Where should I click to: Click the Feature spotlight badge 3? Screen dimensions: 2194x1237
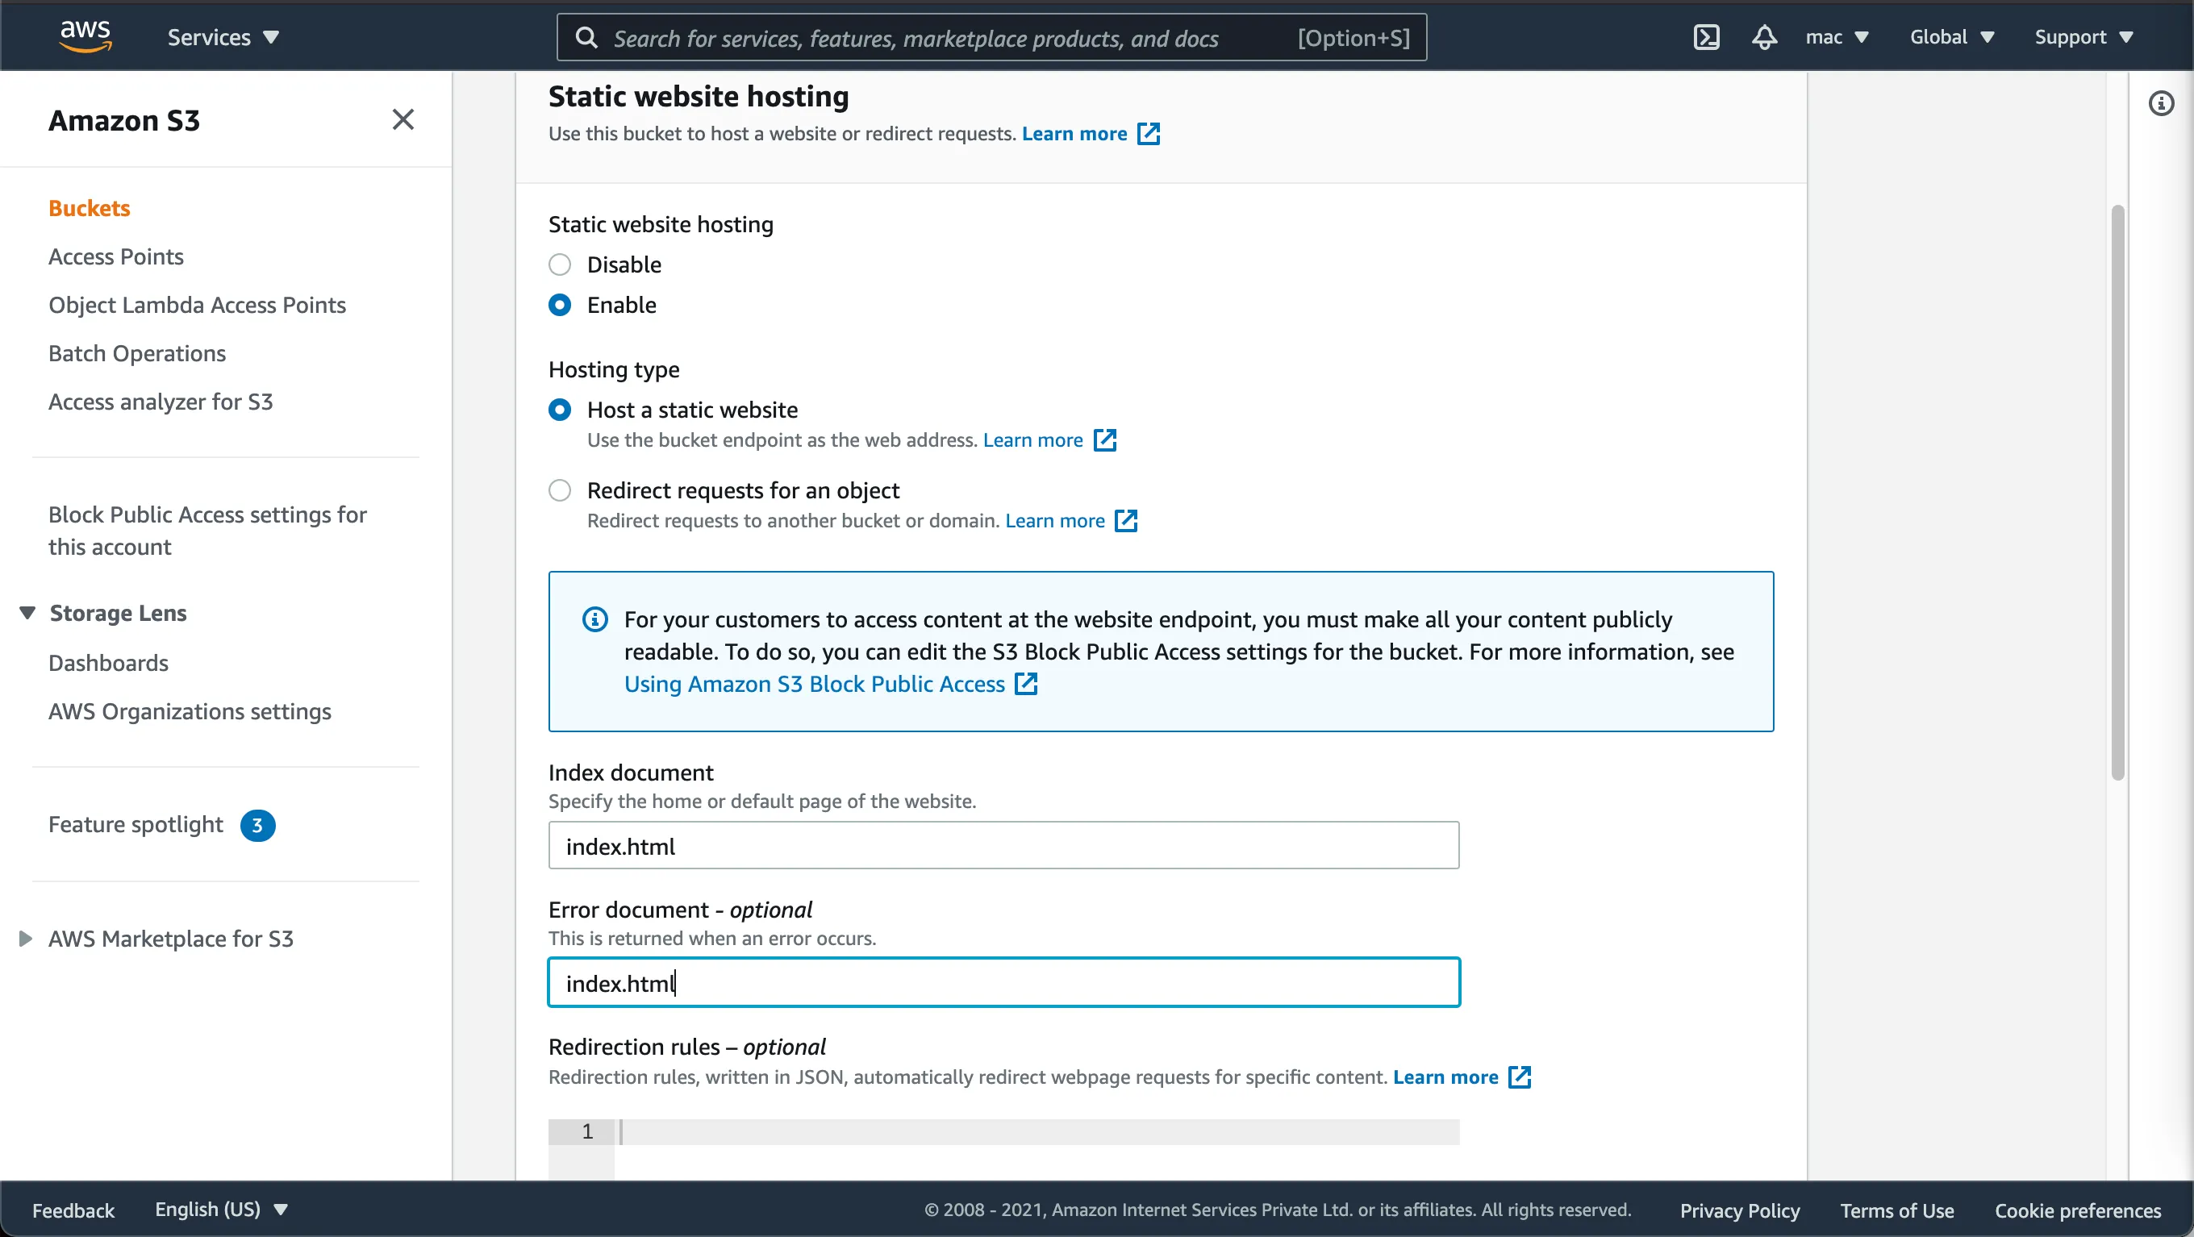[x=257, y=825]
